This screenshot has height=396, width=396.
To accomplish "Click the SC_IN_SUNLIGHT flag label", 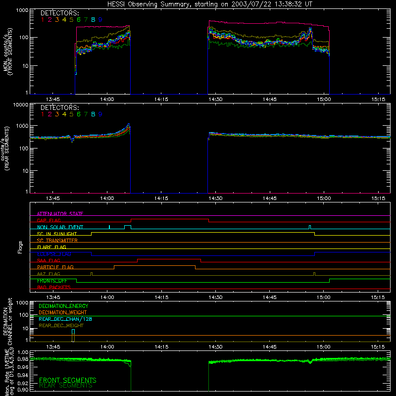I will point(57,234).
